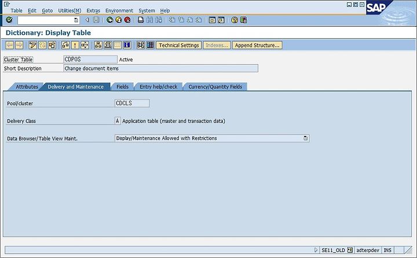Expand status bar info with triangle
The width and height of the screenshot is (417, 258).
[316, 250]
